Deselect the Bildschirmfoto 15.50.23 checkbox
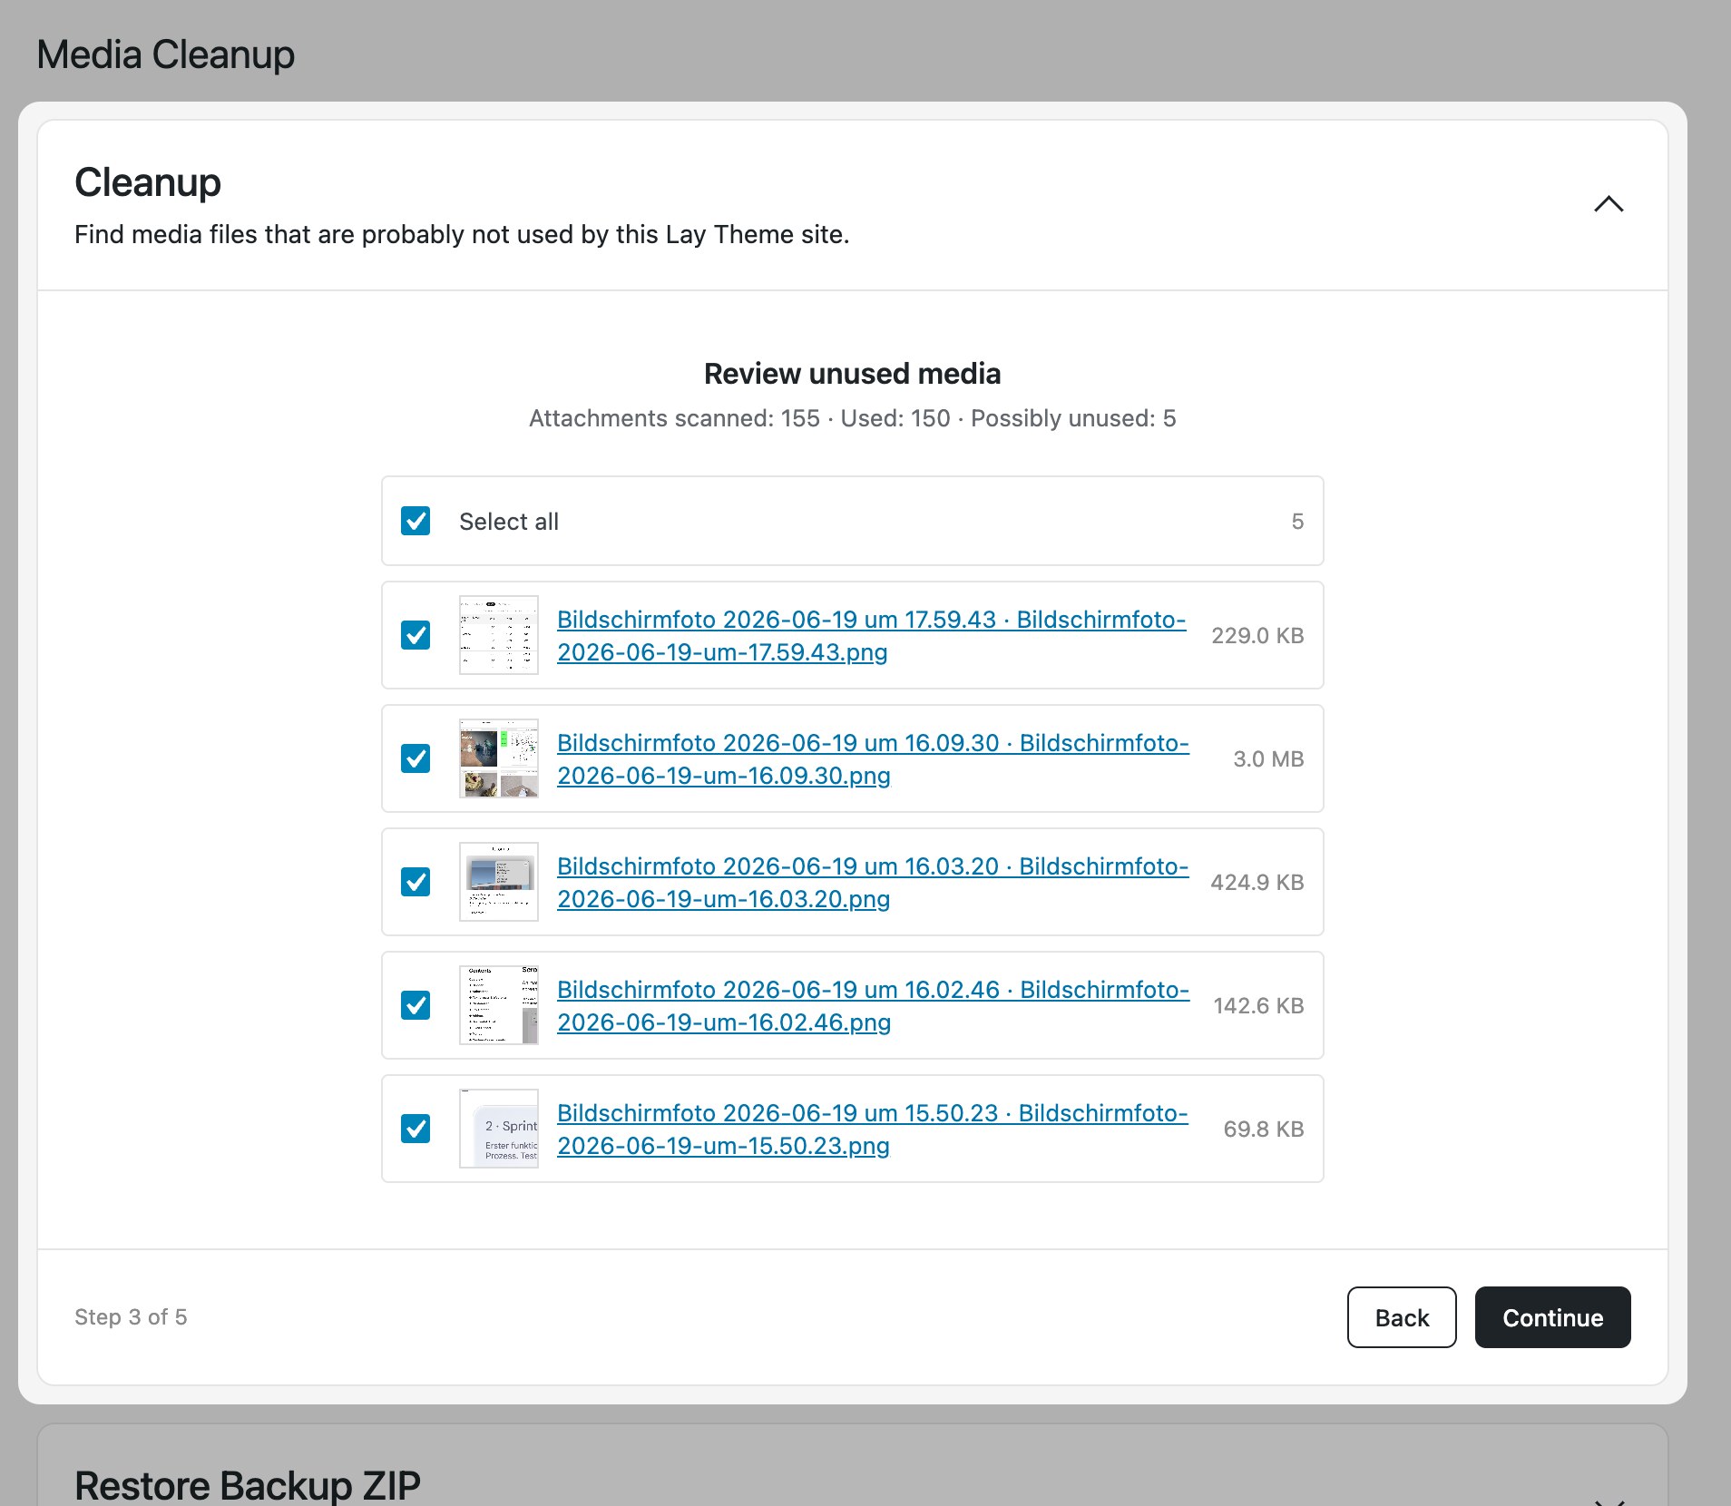Viewport: 1731px width, 1506px height. tap(416, 1129)
